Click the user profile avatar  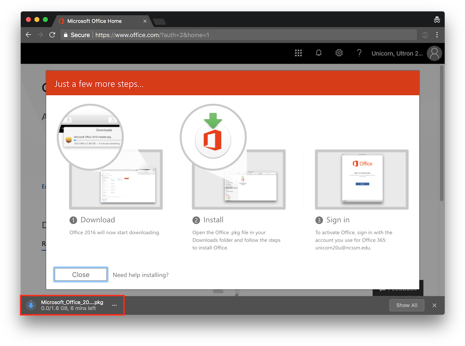[434, 53]
